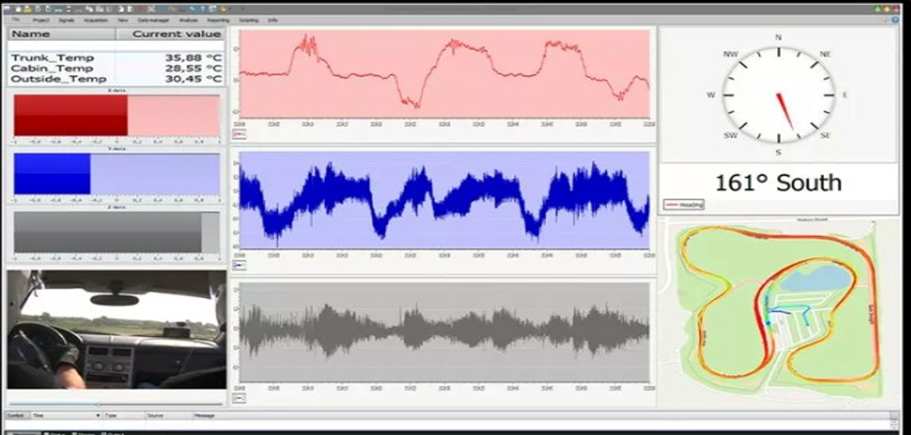Click the legend icon under the blue chart

click(x=240, y=266)
